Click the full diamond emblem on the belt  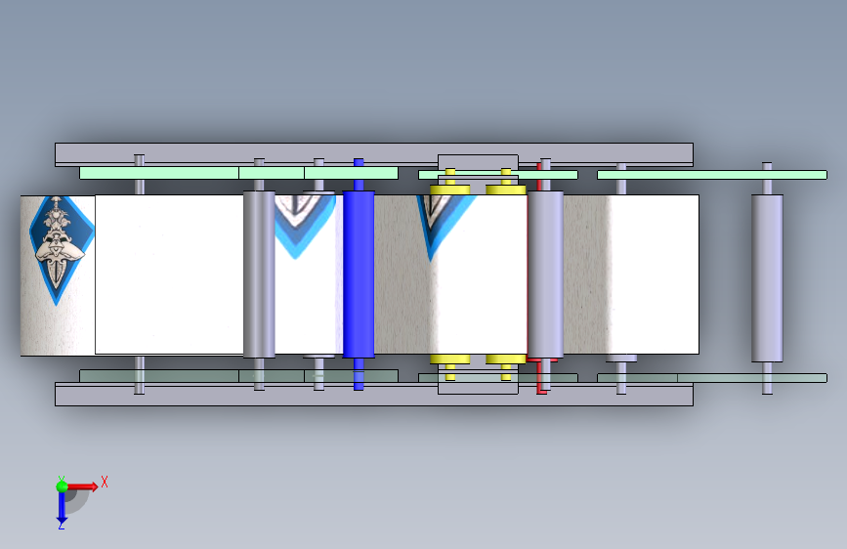click(x=61, y=250)
